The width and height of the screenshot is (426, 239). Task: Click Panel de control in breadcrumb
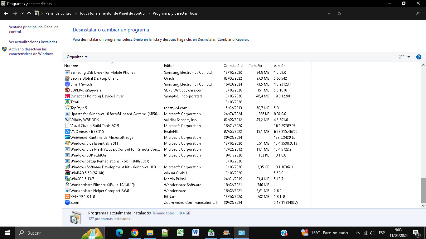[59, 13]
